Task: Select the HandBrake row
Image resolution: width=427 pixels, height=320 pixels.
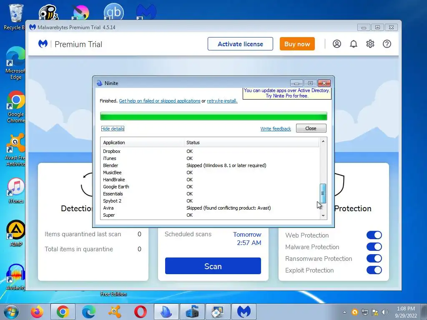Action: 210,180
